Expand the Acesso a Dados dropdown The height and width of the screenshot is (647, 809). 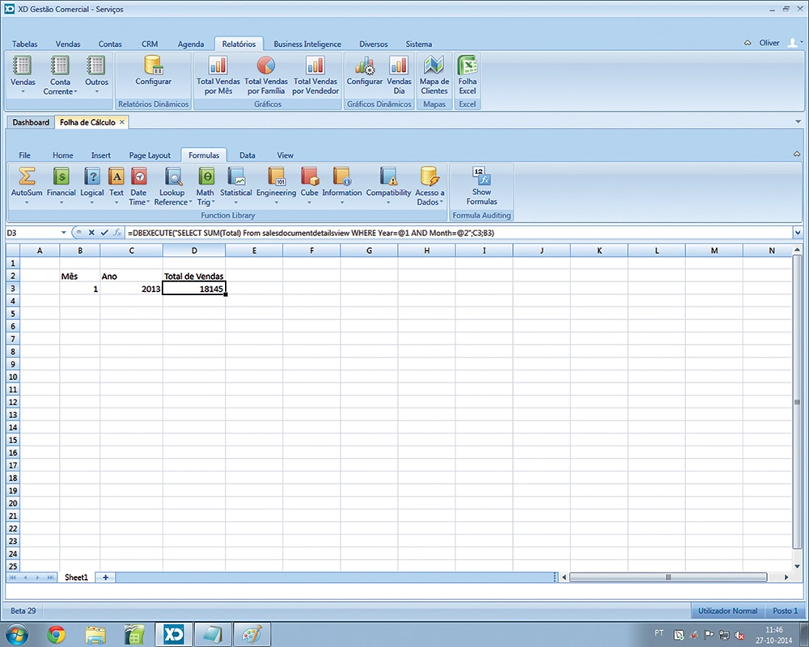442,202
